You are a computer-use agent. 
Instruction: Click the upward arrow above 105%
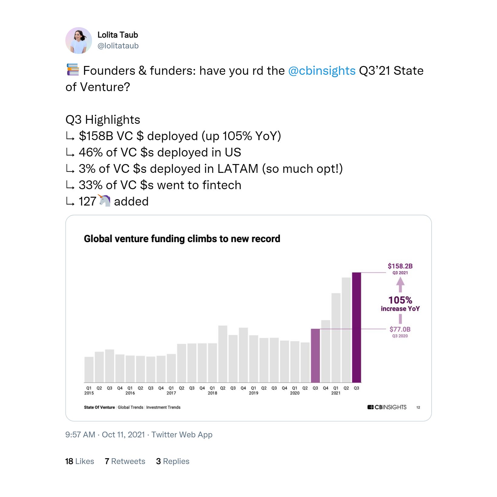400,285
